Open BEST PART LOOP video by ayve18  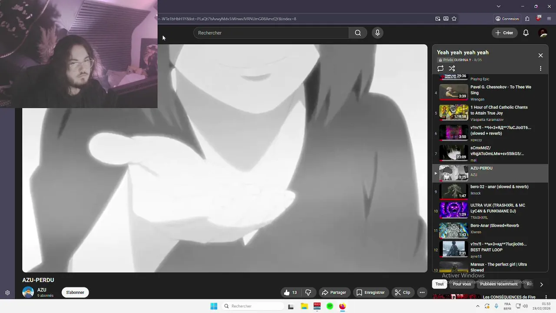point(490,250)
